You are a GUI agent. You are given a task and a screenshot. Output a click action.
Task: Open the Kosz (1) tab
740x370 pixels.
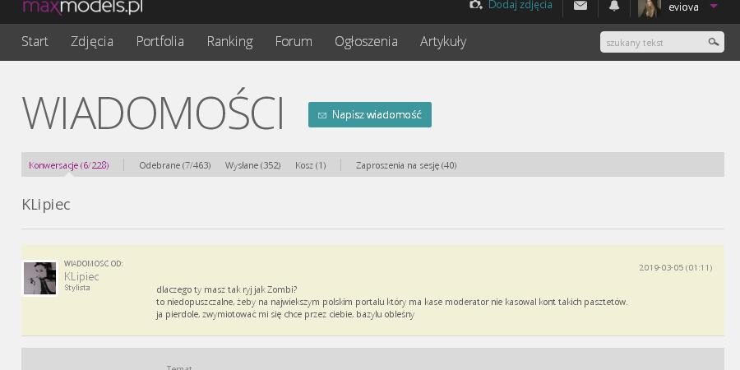pyautogui.click(x=311, y=165)
